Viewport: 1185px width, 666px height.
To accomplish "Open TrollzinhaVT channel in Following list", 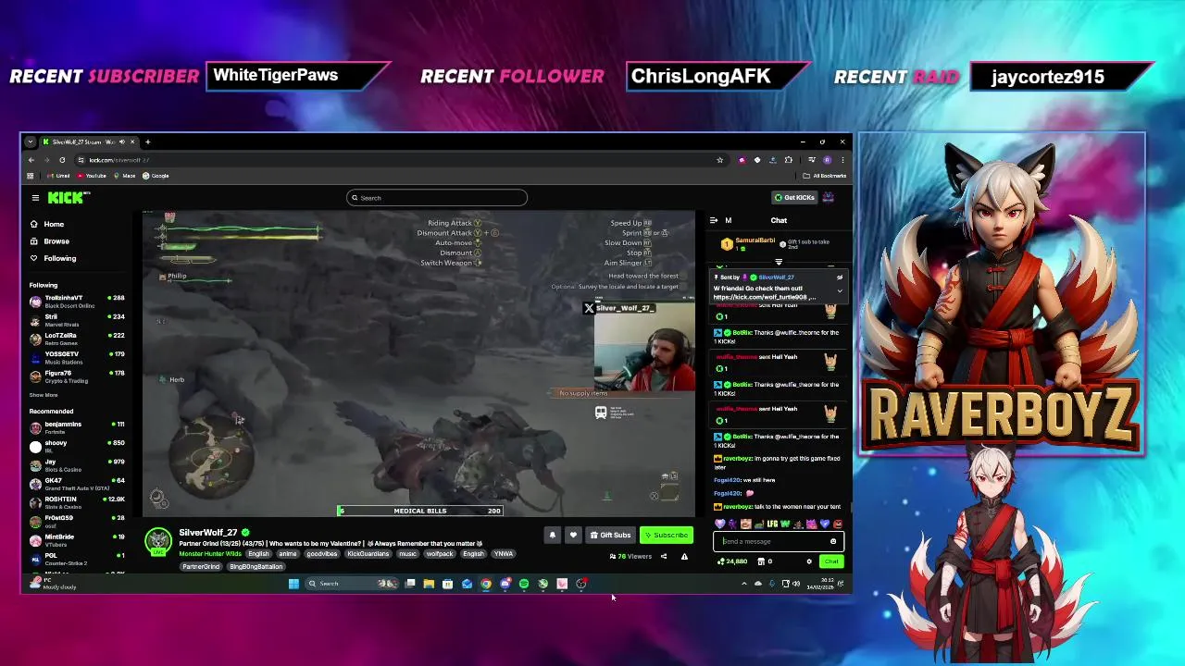I will click(79, 301).
